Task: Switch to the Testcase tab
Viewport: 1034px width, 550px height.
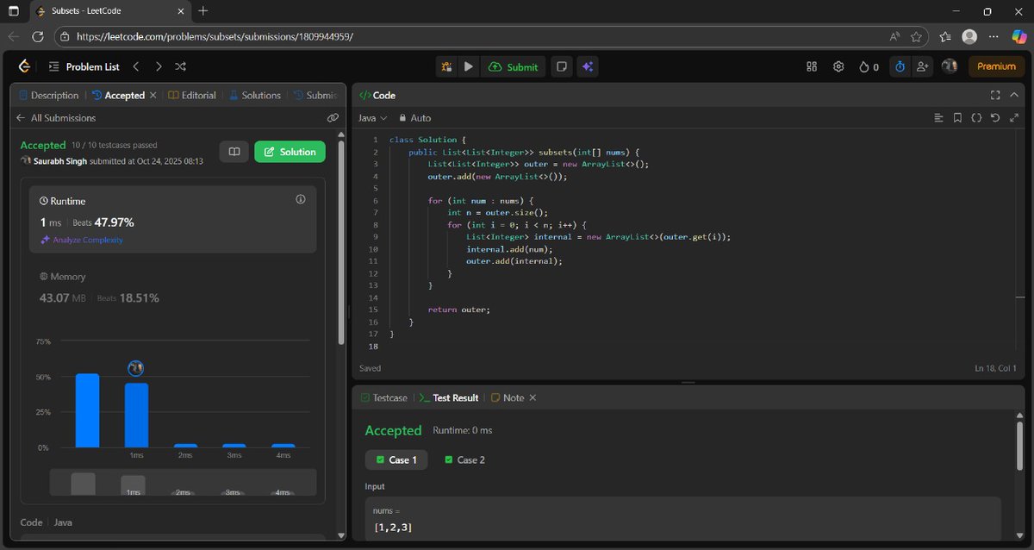Action: pyautogui.click(x=384, y=398)
